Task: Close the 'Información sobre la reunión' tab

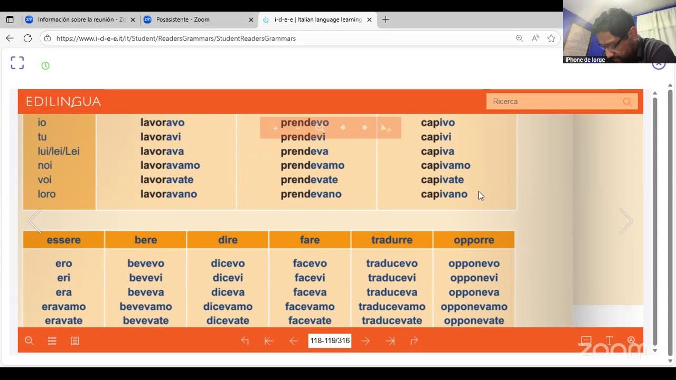Action: tap(133, 20)
